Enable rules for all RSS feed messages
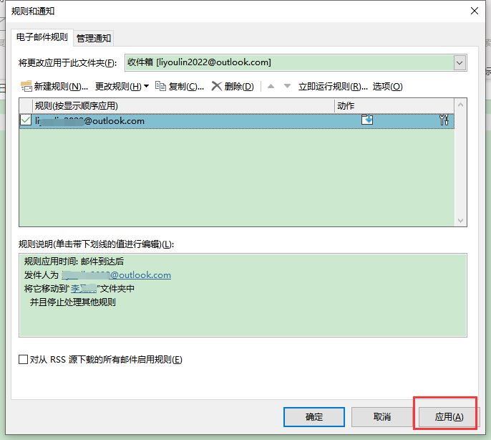Image resolution: width=491 pixels, height=440 pixels. pos(24,360)
